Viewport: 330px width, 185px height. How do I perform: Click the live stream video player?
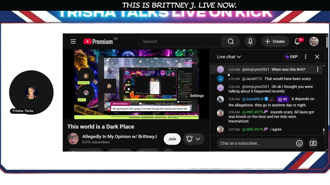coord(136,84)
